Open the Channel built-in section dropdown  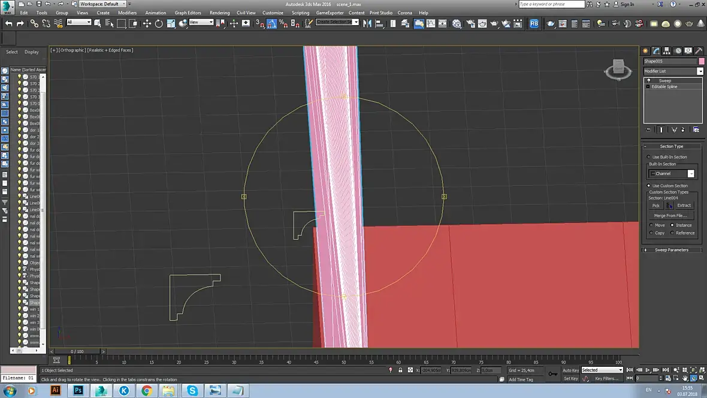click(x=691, y=174)
